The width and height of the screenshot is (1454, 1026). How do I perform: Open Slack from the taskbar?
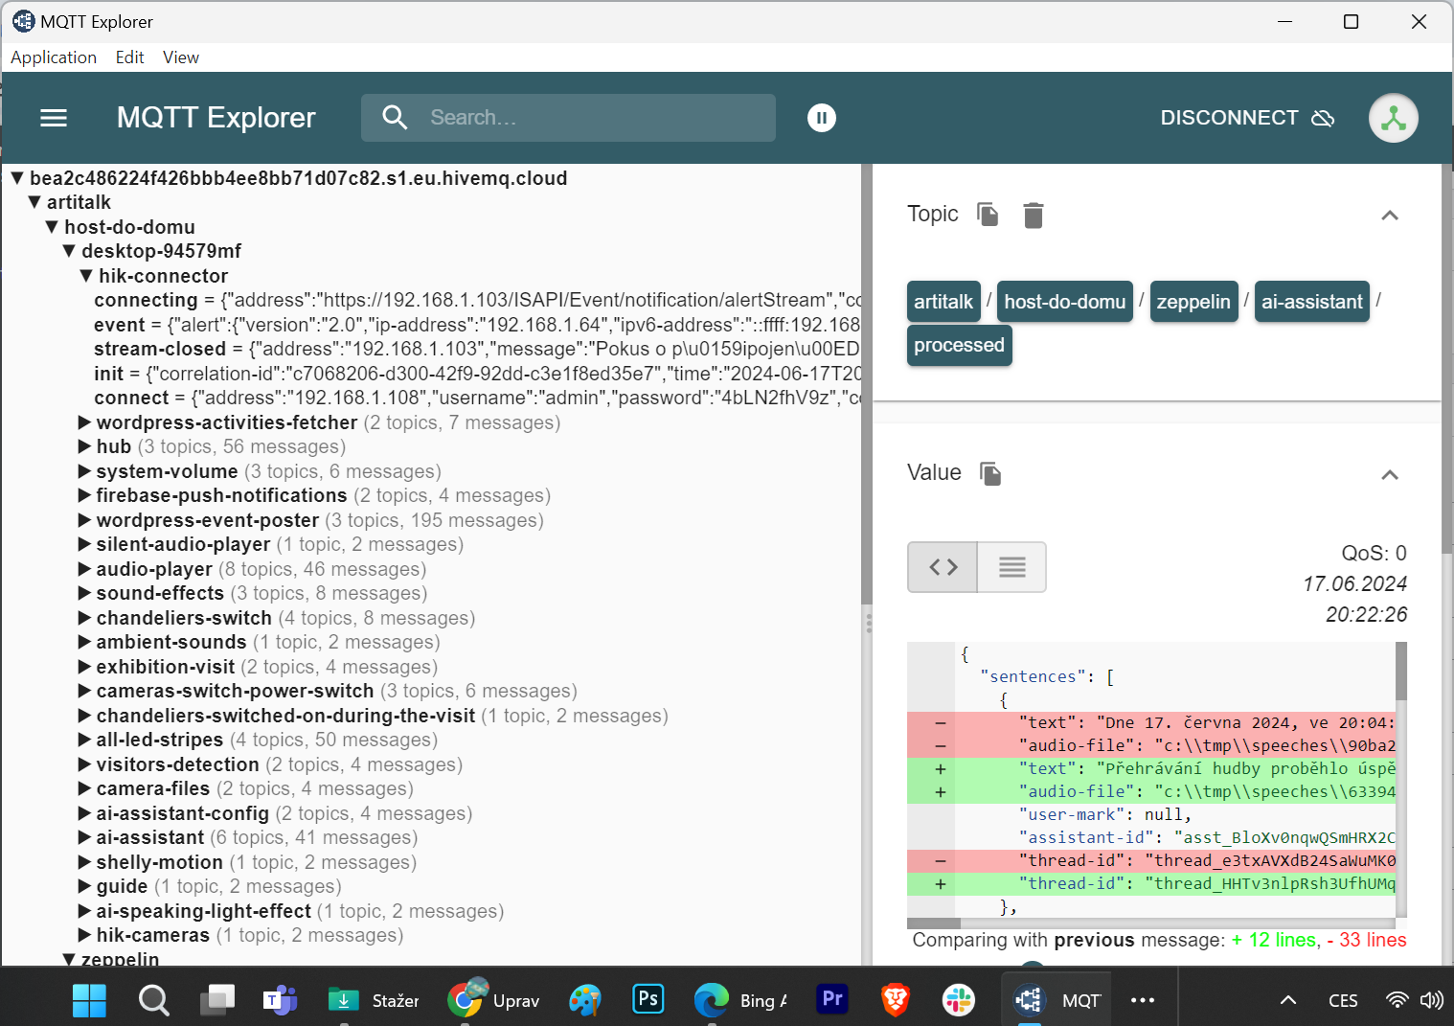[x=958, y=1000]
